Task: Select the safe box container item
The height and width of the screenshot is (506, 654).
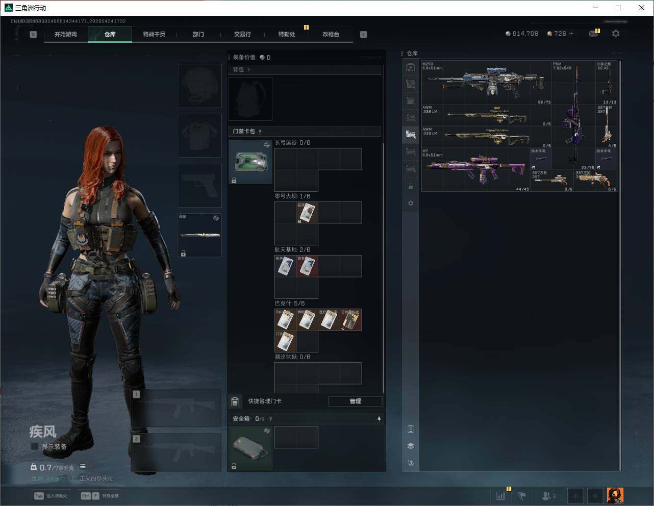Action: point(250,448)
